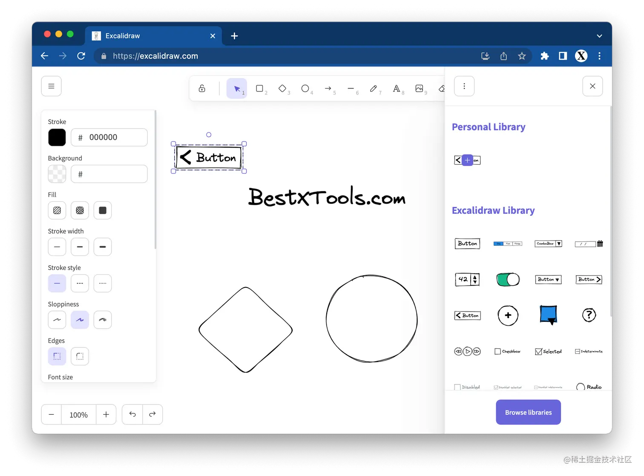Select the Diamond tool

tap(283, 88)
